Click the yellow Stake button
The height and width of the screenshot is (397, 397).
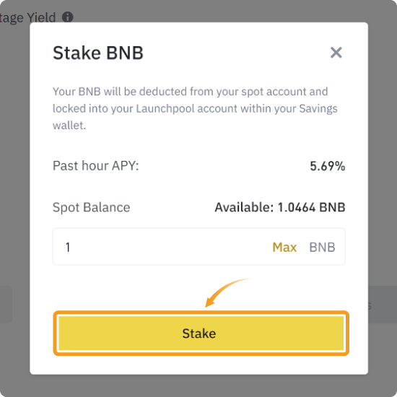pos(201,333)
